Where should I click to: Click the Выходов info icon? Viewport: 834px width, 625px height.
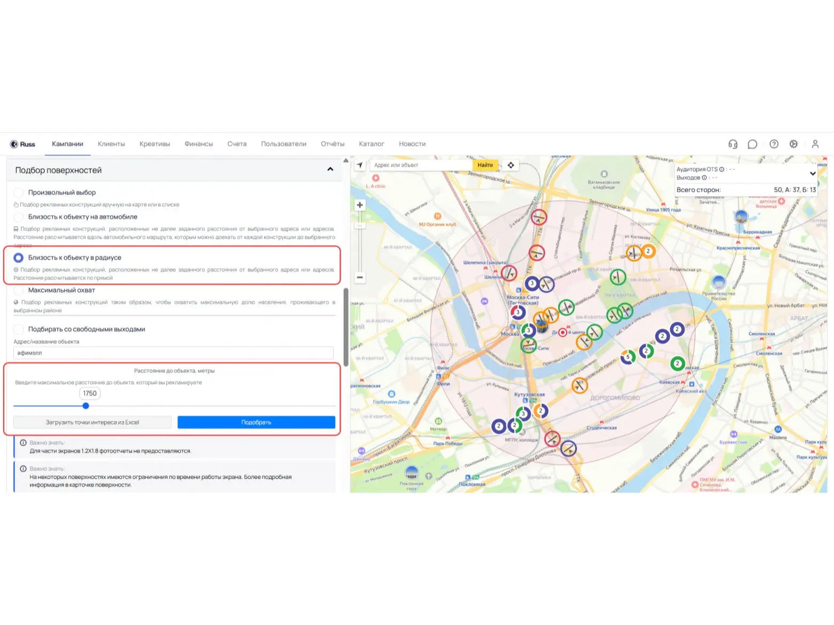[704, 177]
